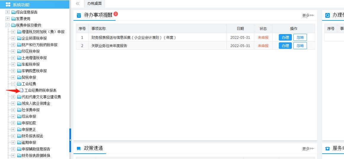Screen dimensions: 344x159
Task: Click the 系统功能 grid icon
Action: 8,5
